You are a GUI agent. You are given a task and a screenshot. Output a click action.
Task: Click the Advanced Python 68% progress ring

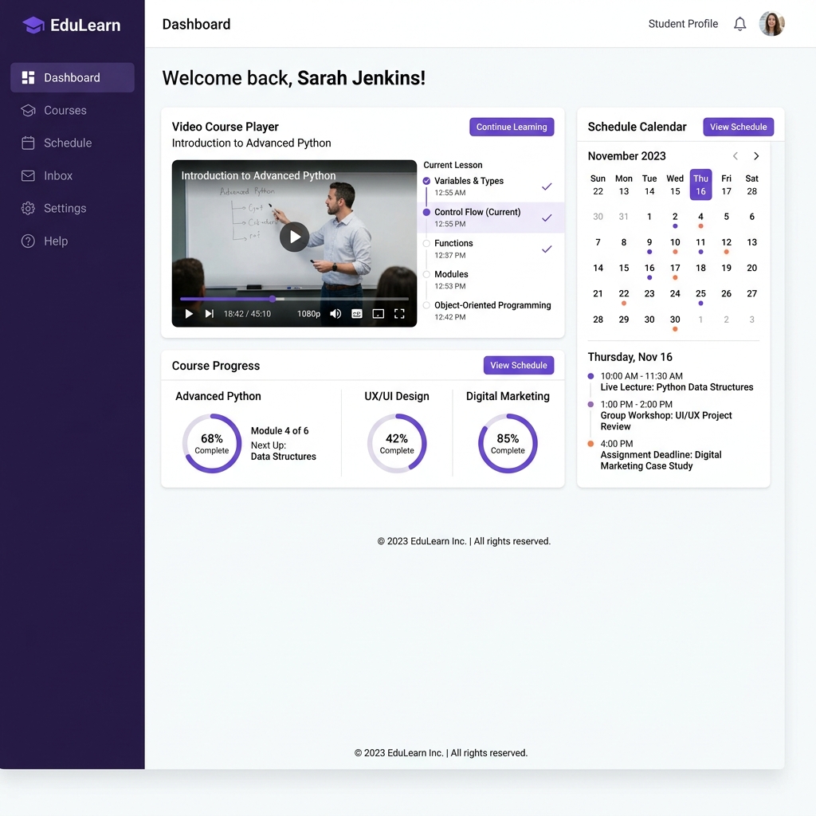tap(212, 443)
